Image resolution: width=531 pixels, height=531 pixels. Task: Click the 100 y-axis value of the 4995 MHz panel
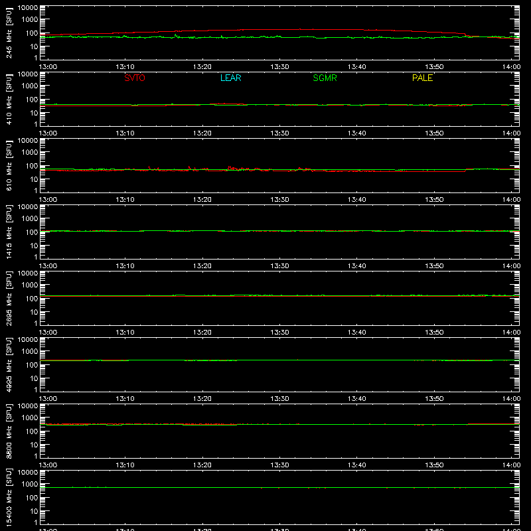(31, 365)
